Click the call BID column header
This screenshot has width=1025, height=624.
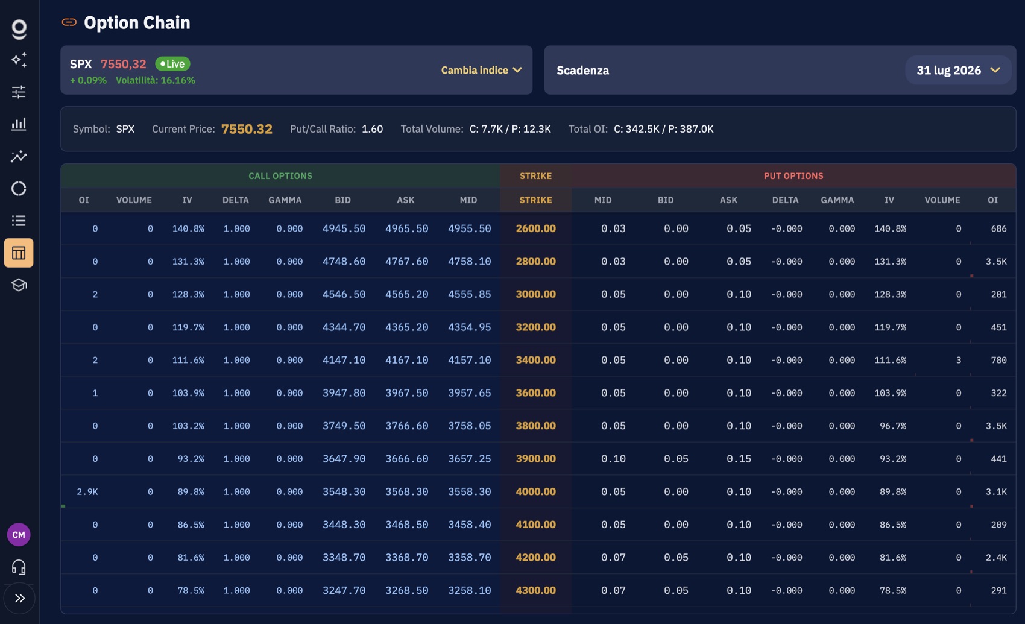[343, 200]
